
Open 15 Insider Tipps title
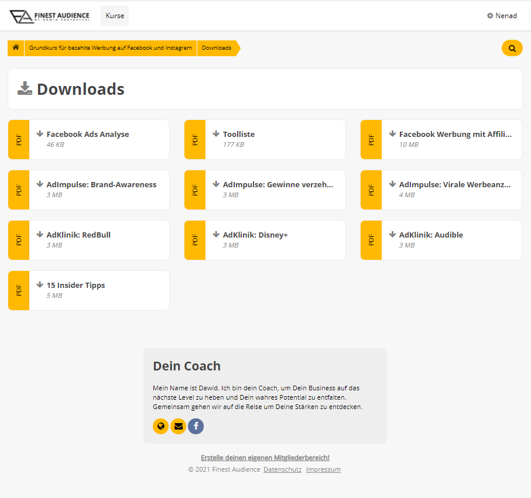[x=76, y=286]
